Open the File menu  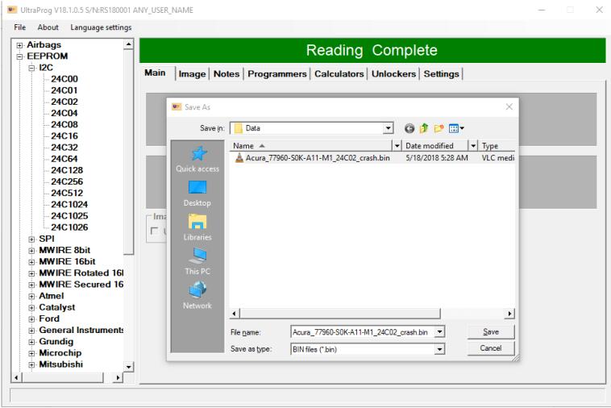pyautogui.click(x=20, y=27)
